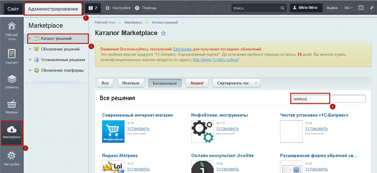Image resolution: width=377 pixels, height=173 pixels.
Task: Select Обновление платформы in the menu
Action: pos(62,70)
